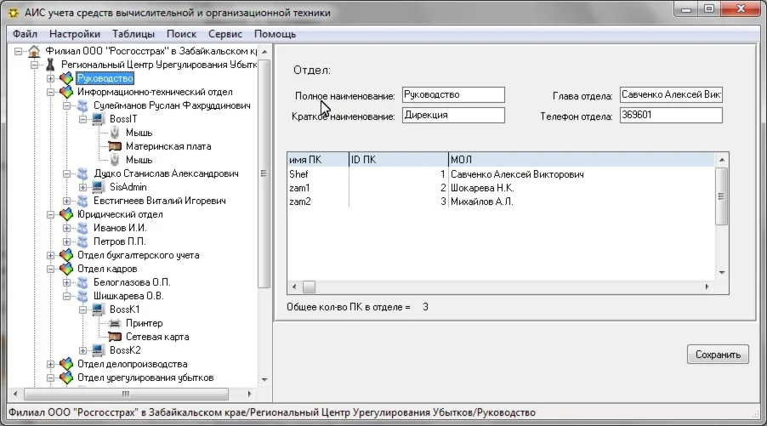
Task: Collapse the Сулейманов Руслан Фахруддинович node
Action: pos(66,105)
